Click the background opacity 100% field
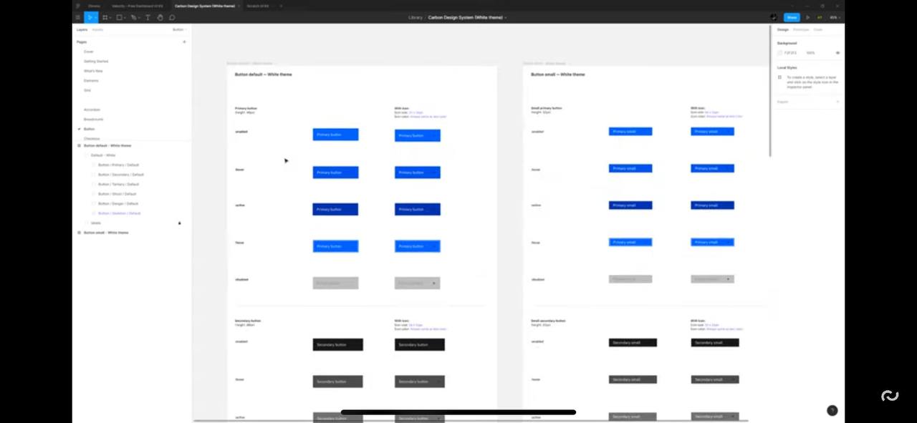 pyautogui.click(x=811, y=53)
